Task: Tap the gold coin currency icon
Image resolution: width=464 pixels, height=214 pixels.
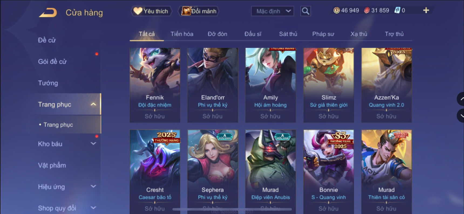Action: [x=336, y=10]
